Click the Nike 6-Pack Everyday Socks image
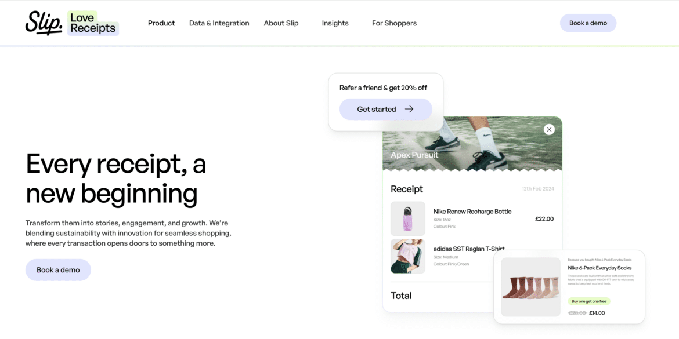Viewport: 679px width, 339px height. click(530, 286)
